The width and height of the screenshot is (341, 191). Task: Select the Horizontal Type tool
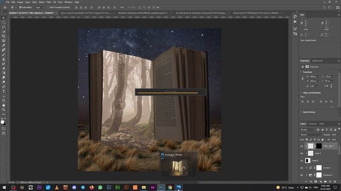[4, 91]
